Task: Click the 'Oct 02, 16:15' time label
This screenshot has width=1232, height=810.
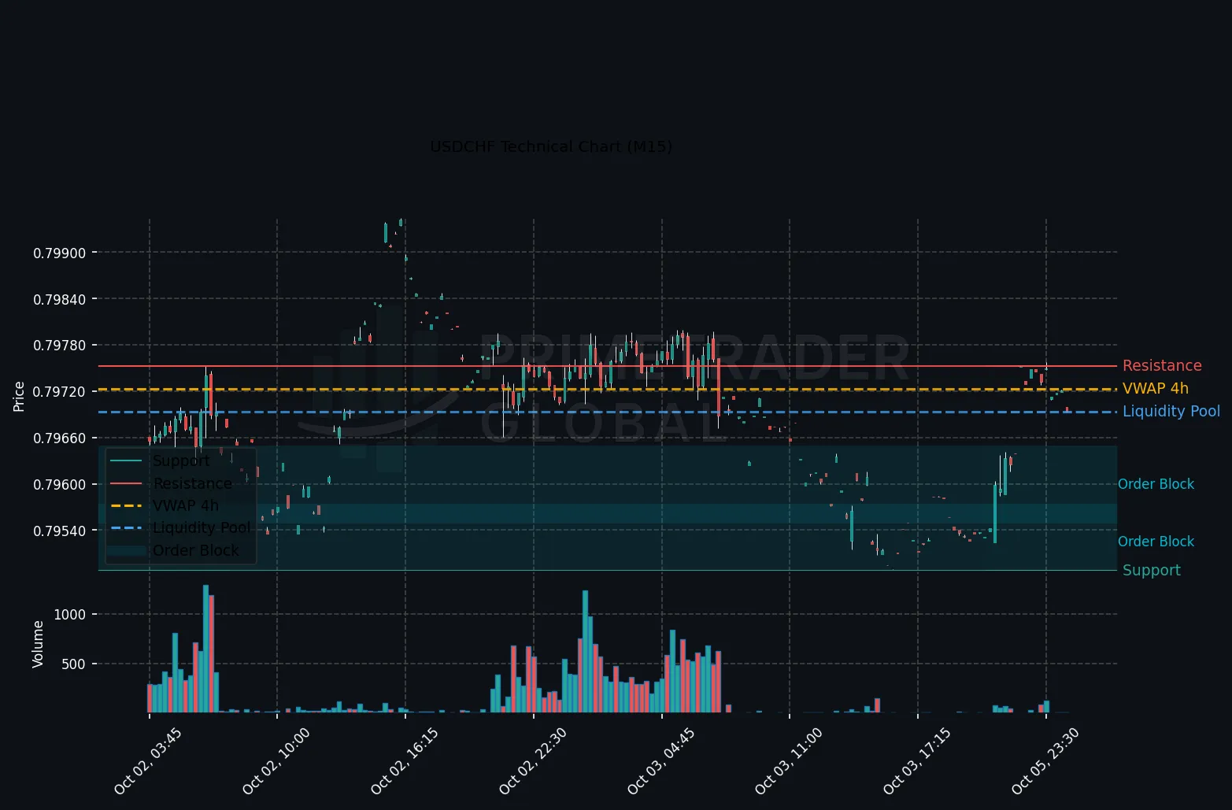Action: pos(405,761)
